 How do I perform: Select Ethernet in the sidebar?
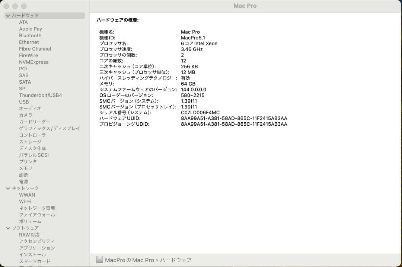coord(29,42)
